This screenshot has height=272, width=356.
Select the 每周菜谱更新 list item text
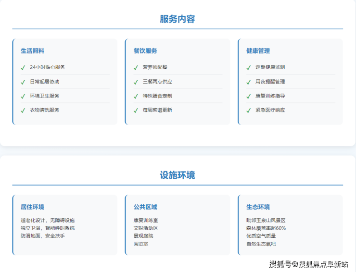[x=157, y=110]
